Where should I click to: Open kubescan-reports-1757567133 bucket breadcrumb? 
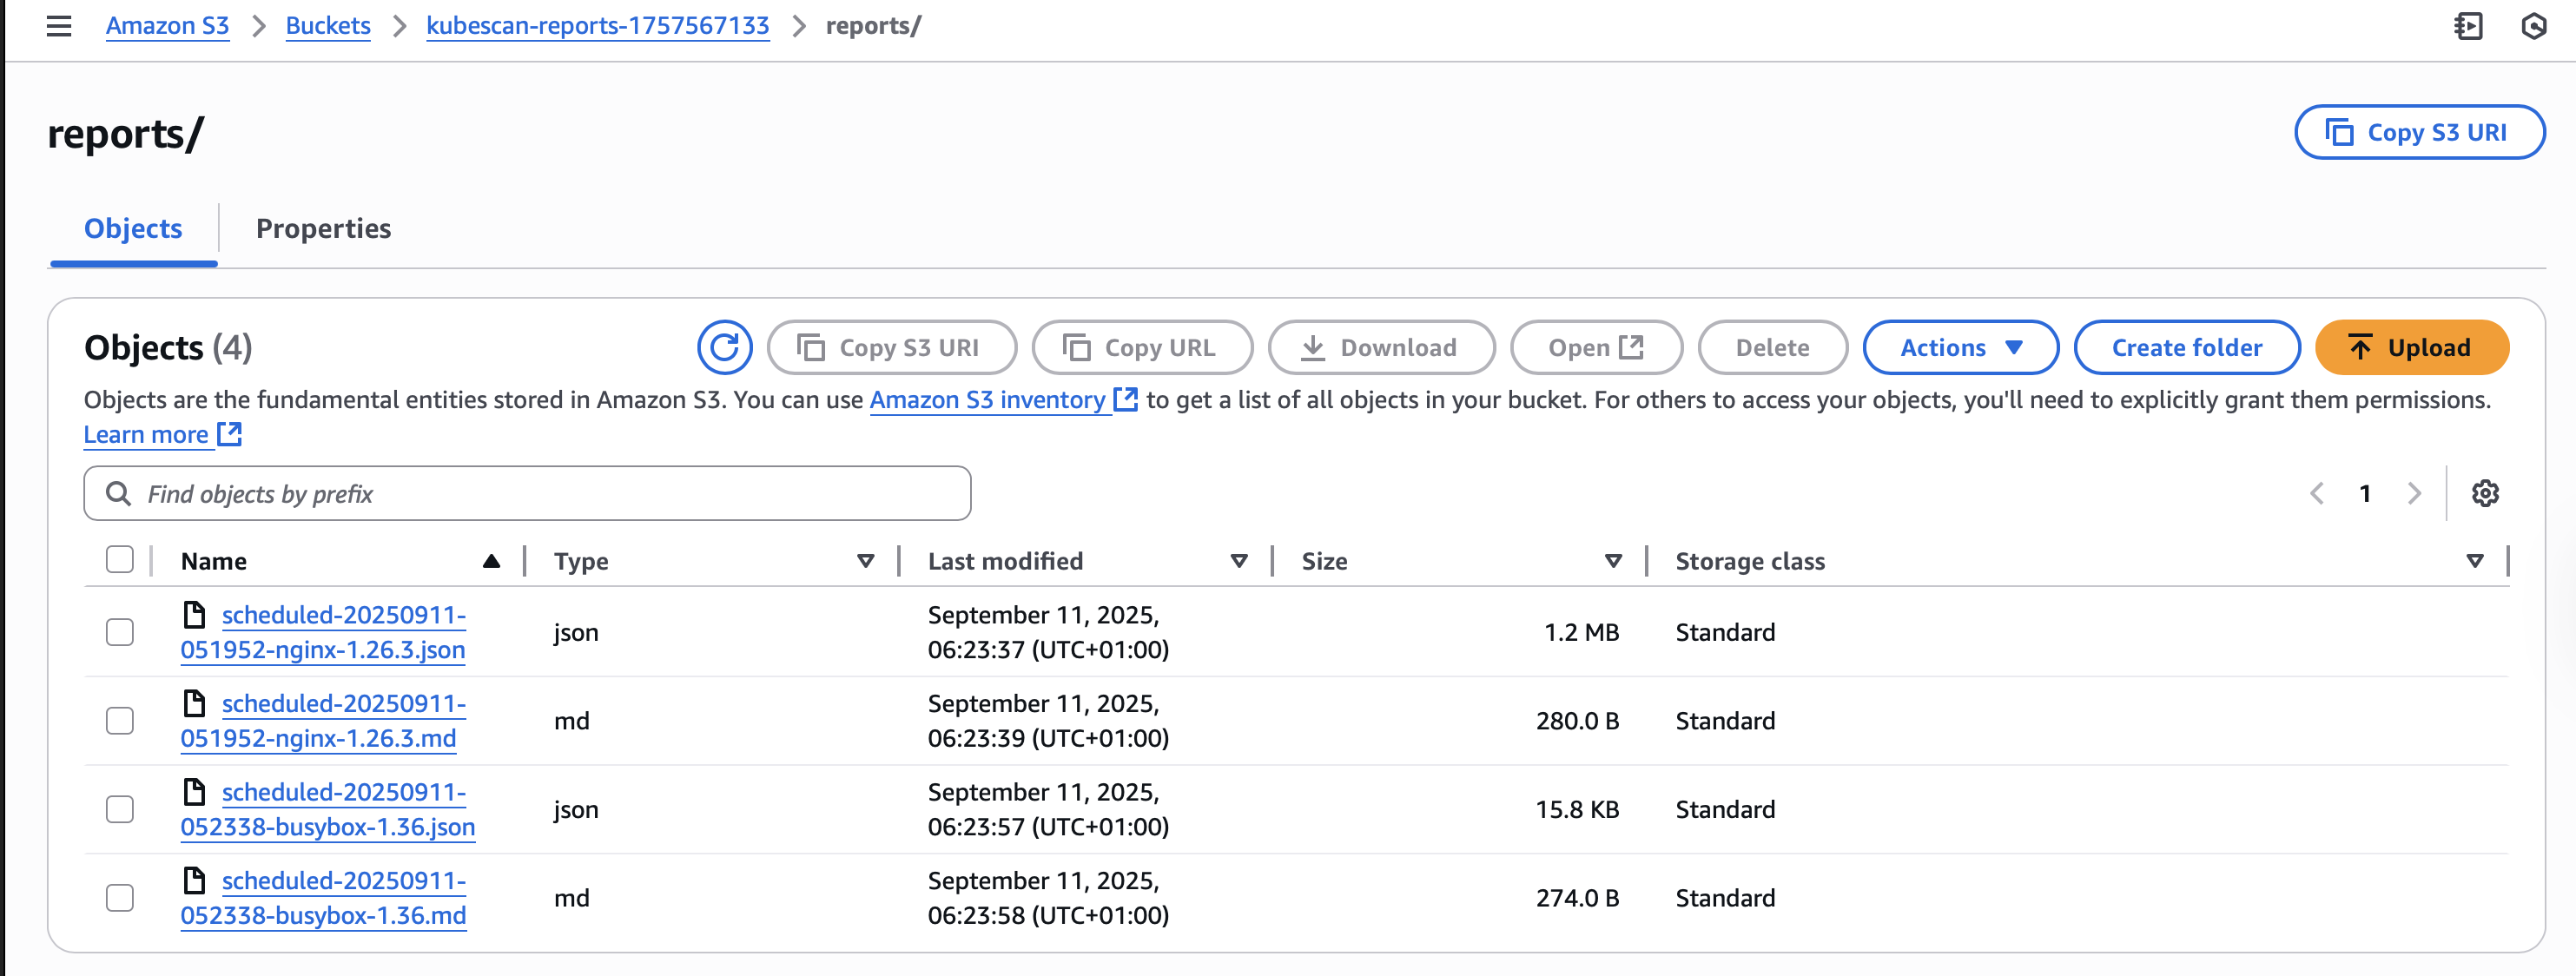click(x=597, y=26)
